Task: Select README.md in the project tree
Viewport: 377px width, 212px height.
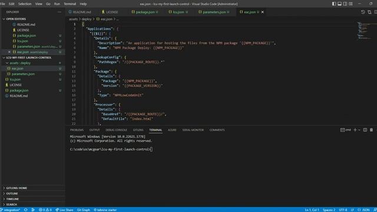Action: coord(33,95)
